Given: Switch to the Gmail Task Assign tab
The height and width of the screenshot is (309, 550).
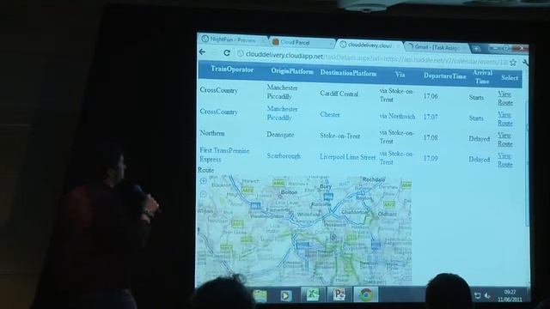Looking at the screenshot, I should point(437,47).
